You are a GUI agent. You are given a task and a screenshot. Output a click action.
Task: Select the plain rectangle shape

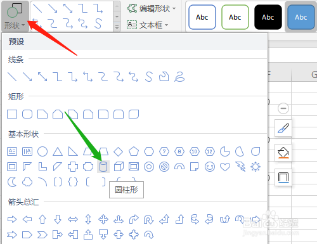tap(12, 114)
